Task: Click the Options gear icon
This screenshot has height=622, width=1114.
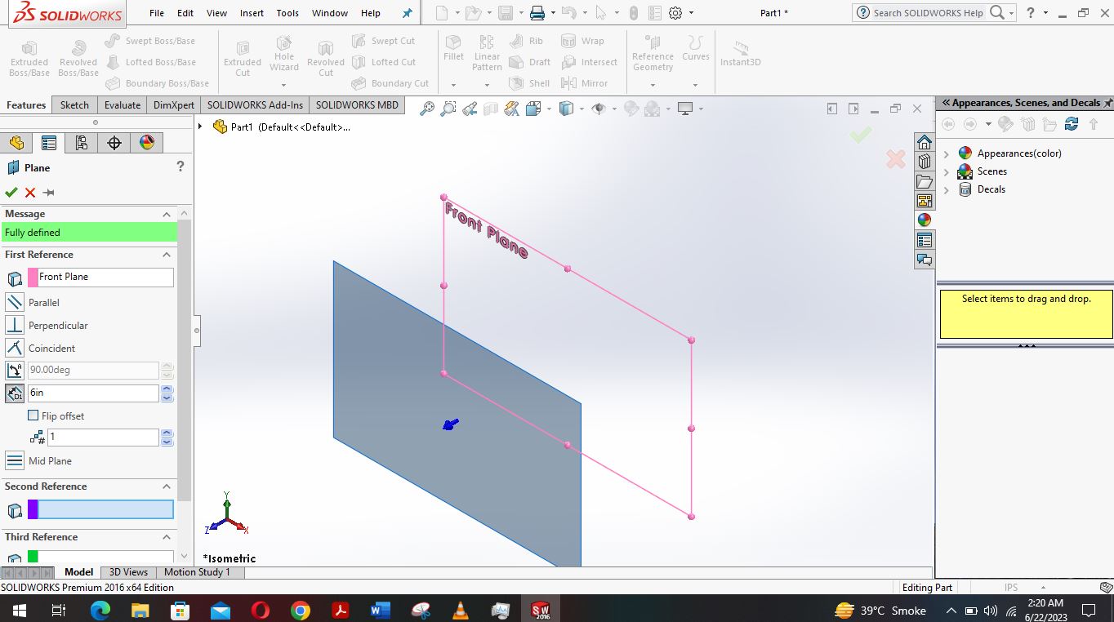Action: click(675, 13)
